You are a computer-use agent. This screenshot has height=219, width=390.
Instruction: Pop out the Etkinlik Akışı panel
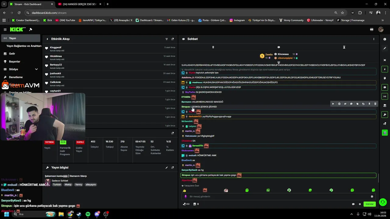coord(172,39)
